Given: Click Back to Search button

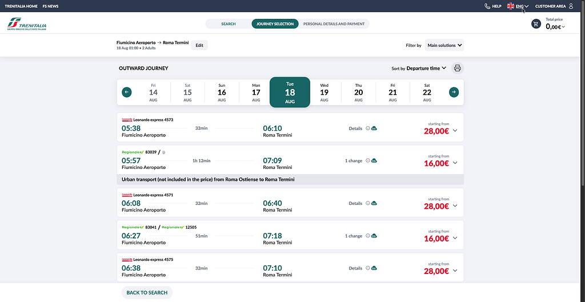Looking at the screenshot, I should 147,293.
